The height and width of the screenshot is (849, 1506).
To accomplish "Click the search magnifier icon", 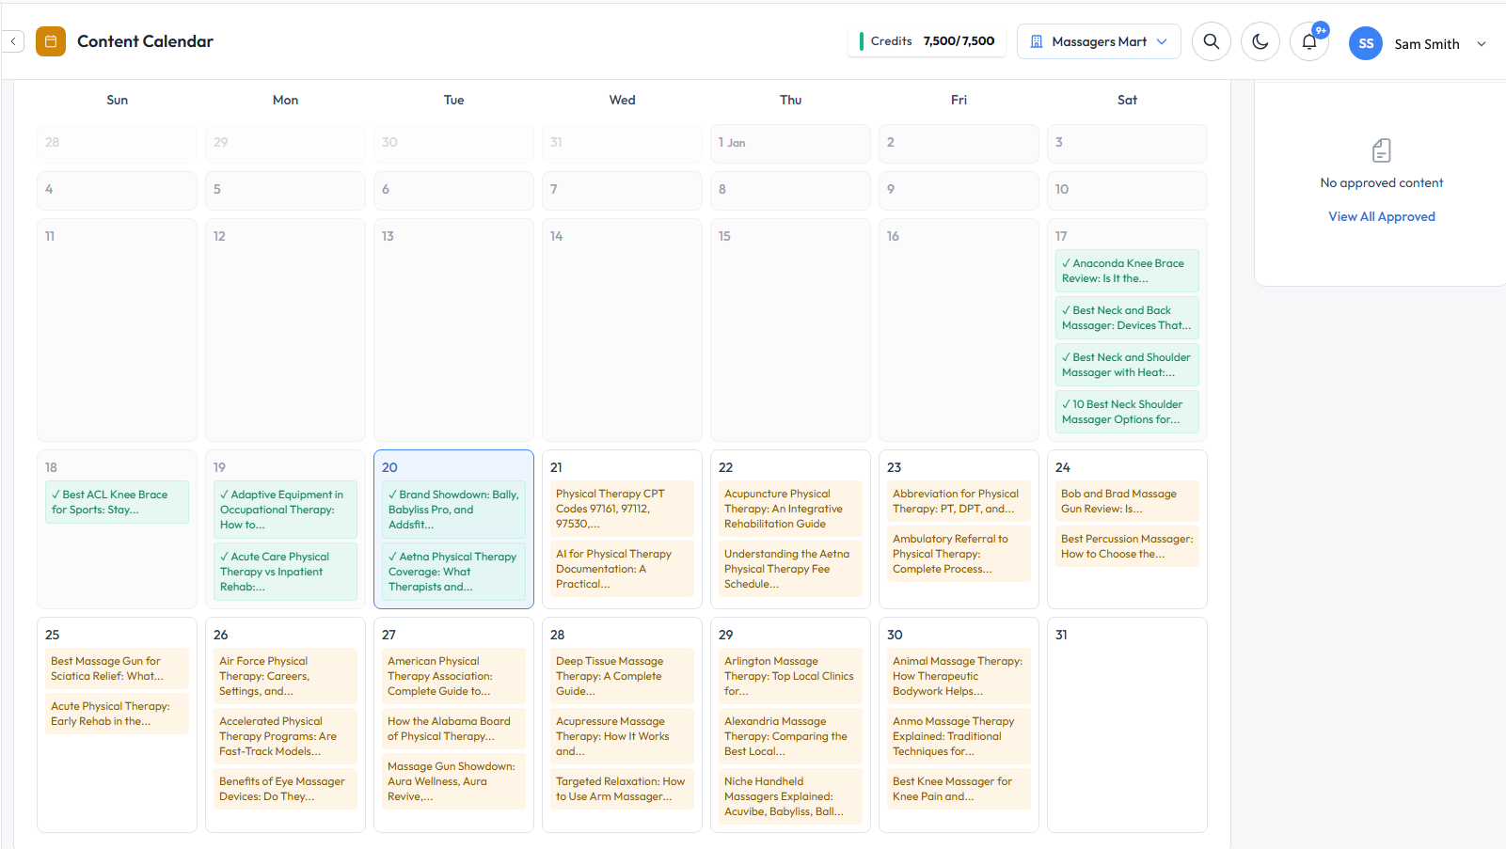I will (x=1211, y=41).
